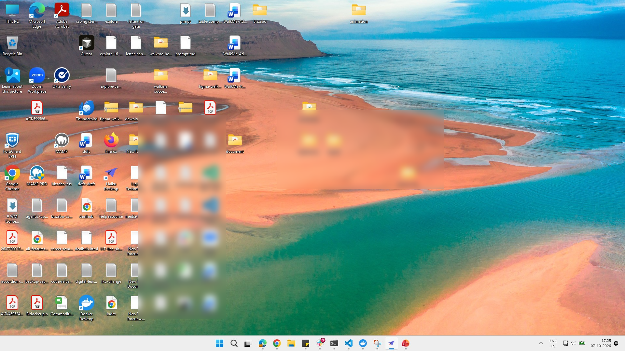Select the Docker Desktop shortcut

(x=86, y=308)
